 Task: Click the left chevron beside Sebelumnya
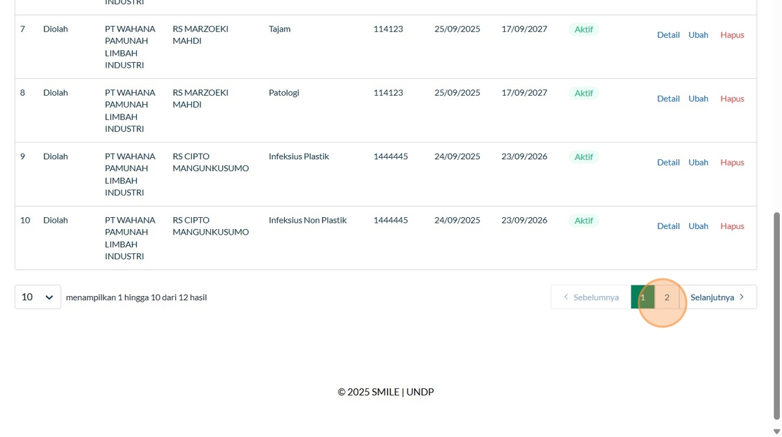pyautogui.click(x=566, y=297)
